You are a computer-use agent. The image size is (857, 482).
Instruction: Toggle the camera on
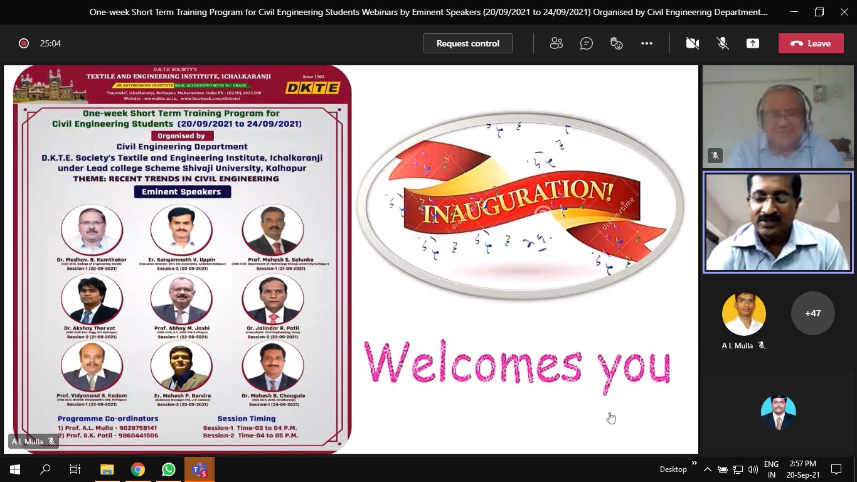click(x=692, y=43)
